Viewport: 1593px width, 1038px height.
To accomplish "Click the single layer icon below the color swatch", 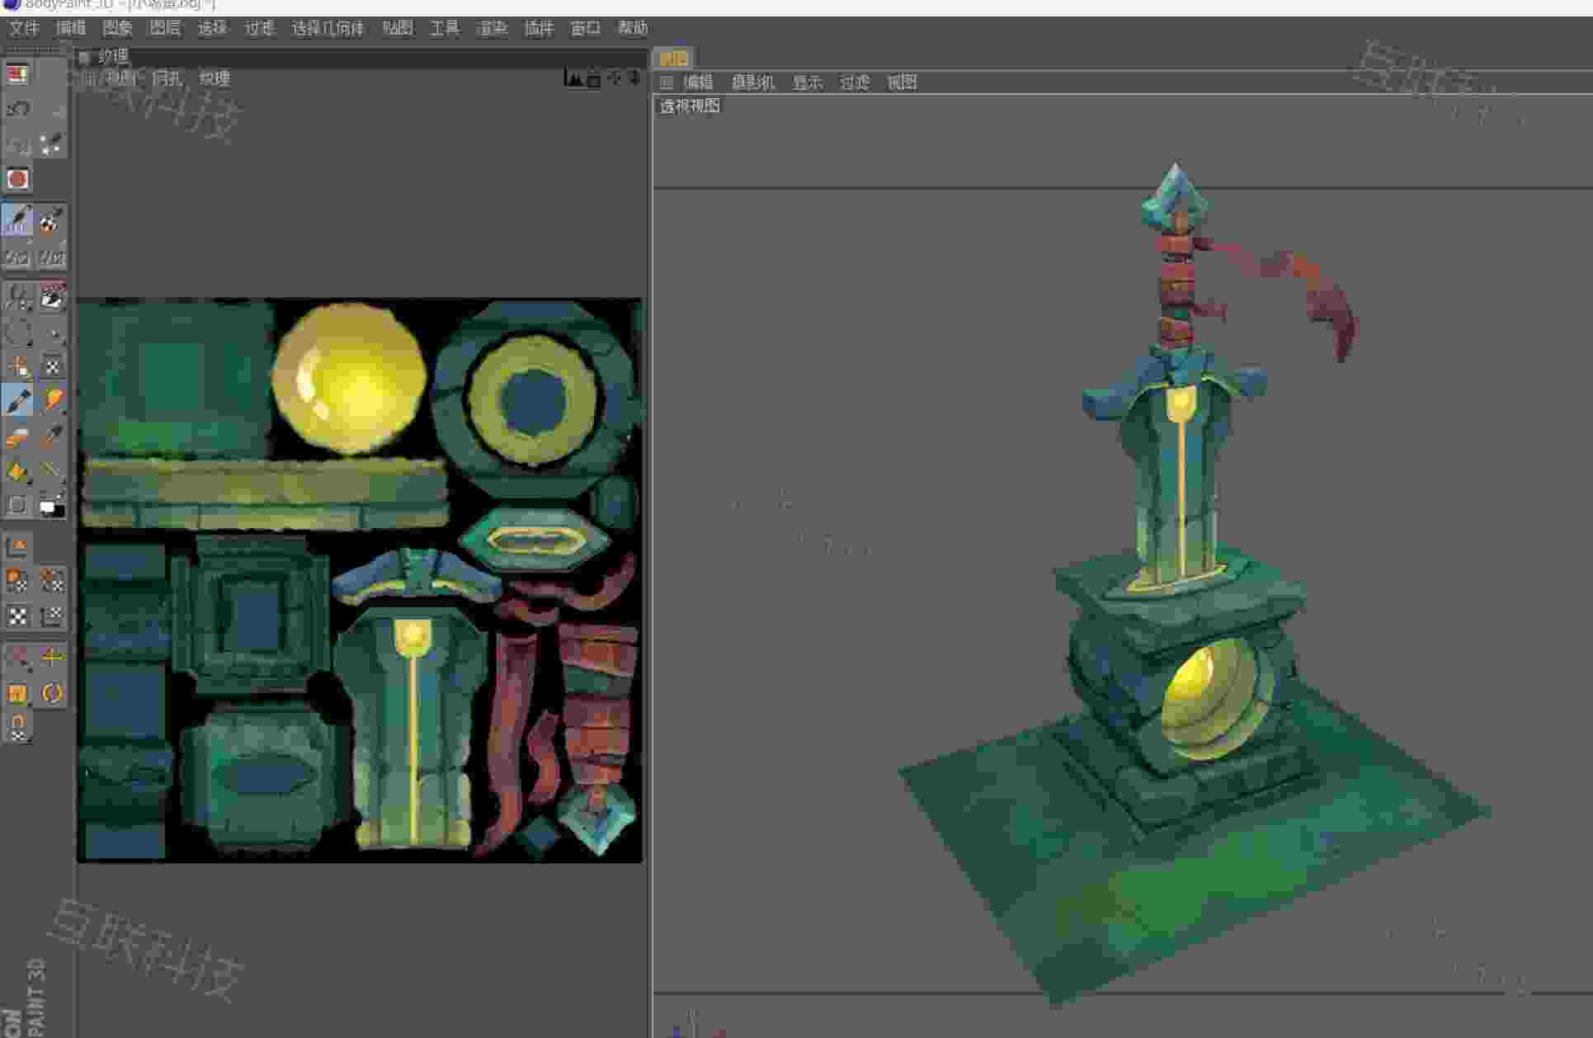I will pyautogui.click(x=17, y=546).
